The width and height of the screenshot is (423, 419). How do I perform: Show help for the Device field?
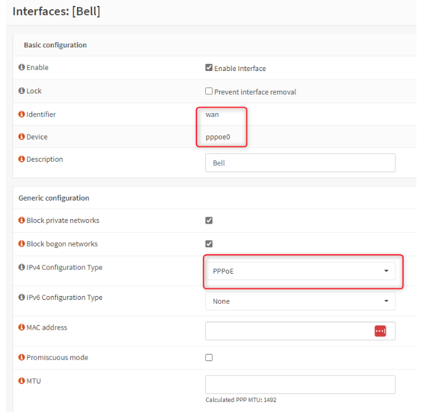[x=22, y=137]
